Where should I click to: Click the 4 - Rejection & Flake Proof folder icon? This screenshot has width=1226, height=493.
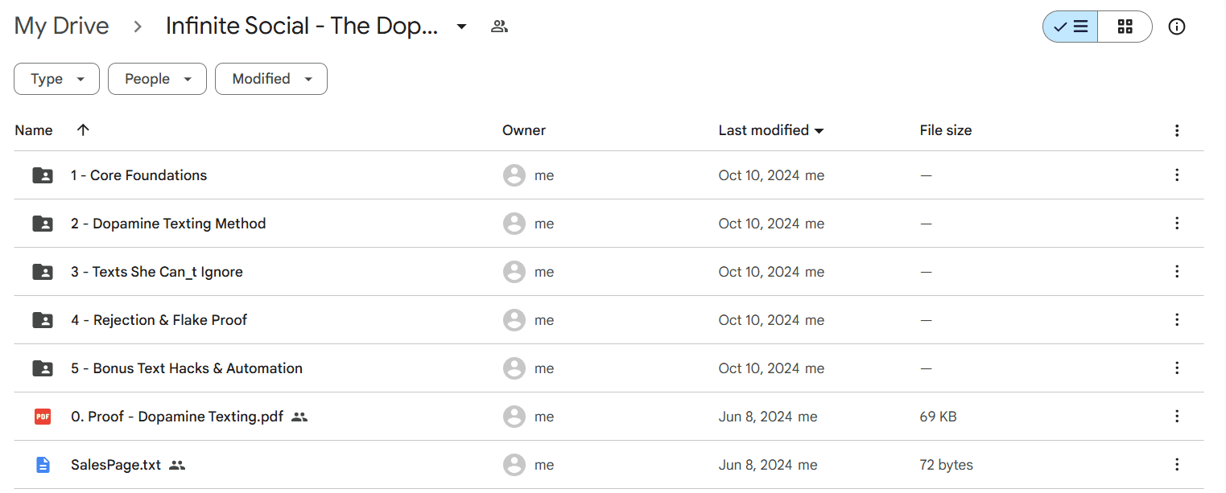[x=43, y=320]
